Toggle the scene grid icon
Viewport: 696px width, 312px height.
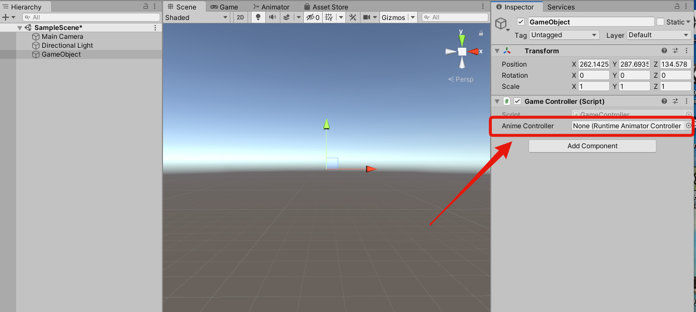[328, 17]
